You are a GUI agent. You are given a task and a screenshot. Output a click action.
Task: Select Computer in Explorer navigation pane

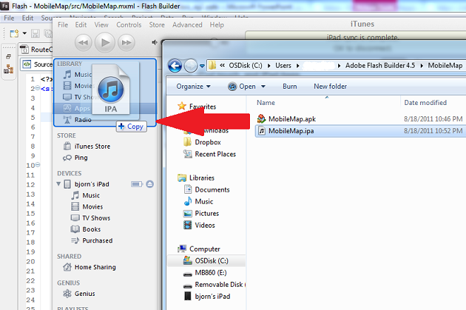click(x=205, y=249)
